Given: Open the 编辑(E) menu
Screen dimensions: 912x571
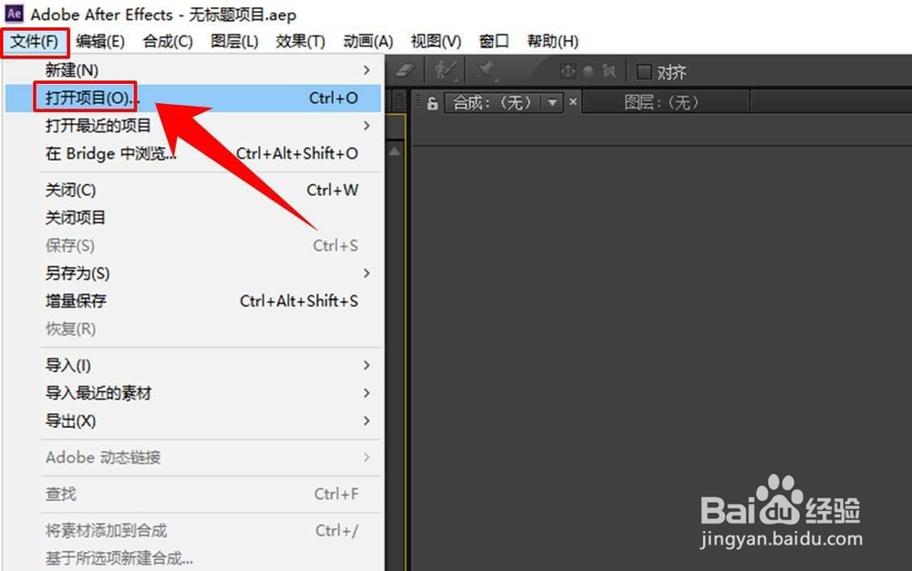Looking at the screenshot, I should tap(100, 41).
